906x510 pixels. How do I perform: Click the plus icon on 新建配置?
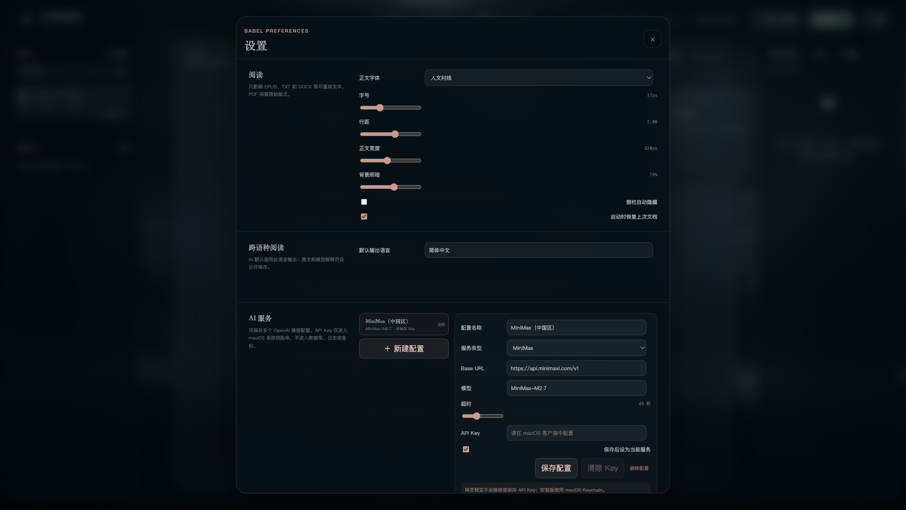pyautogui.click(x=387, y=348)
